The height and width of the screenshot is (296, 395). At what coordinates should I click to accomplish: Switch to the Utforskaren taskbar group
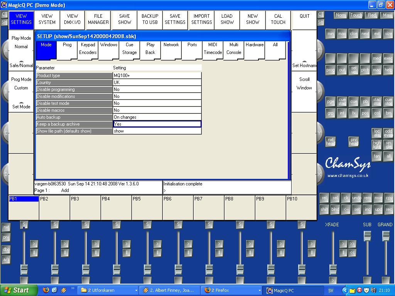click(108, 290)
